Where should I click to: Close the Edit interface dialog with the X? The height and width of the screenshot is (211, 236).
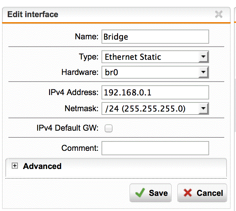(x=219, y=14)
